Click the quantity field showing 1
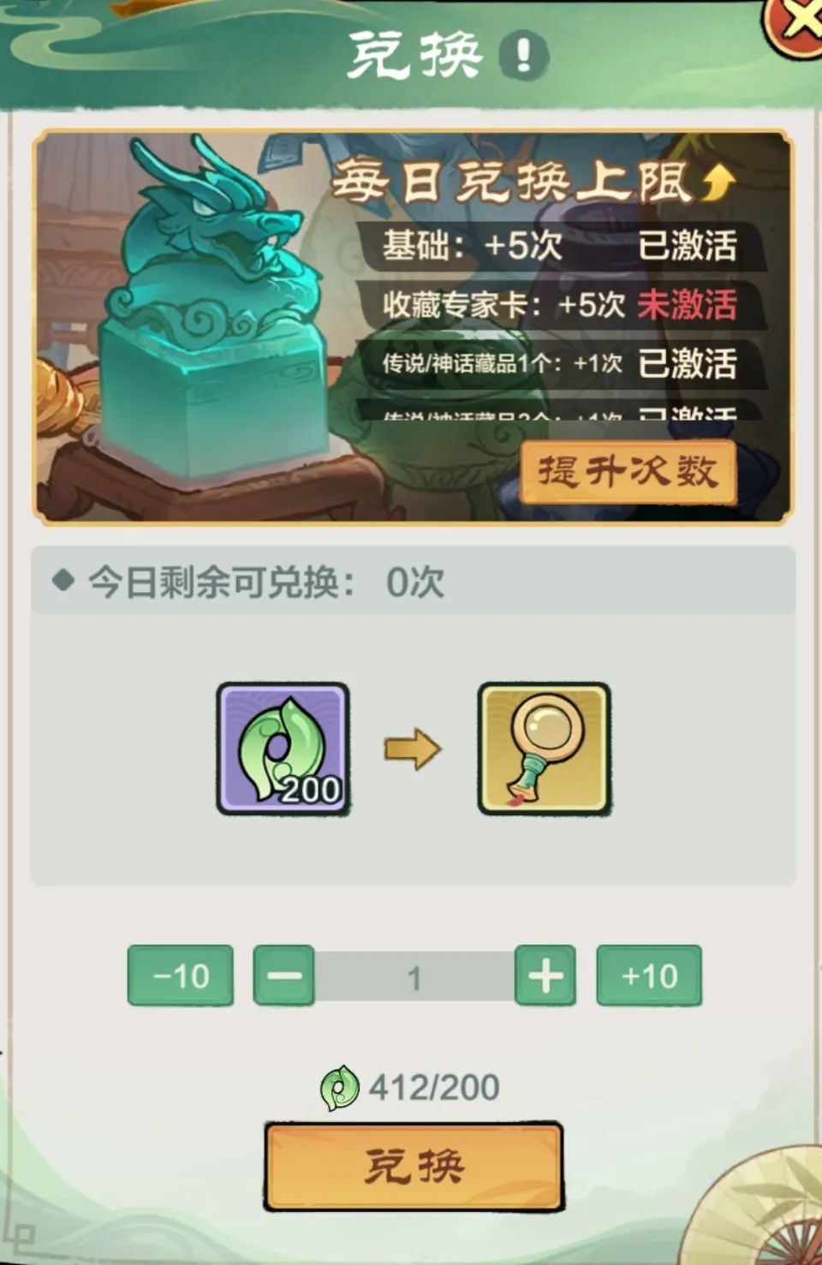 414,976
